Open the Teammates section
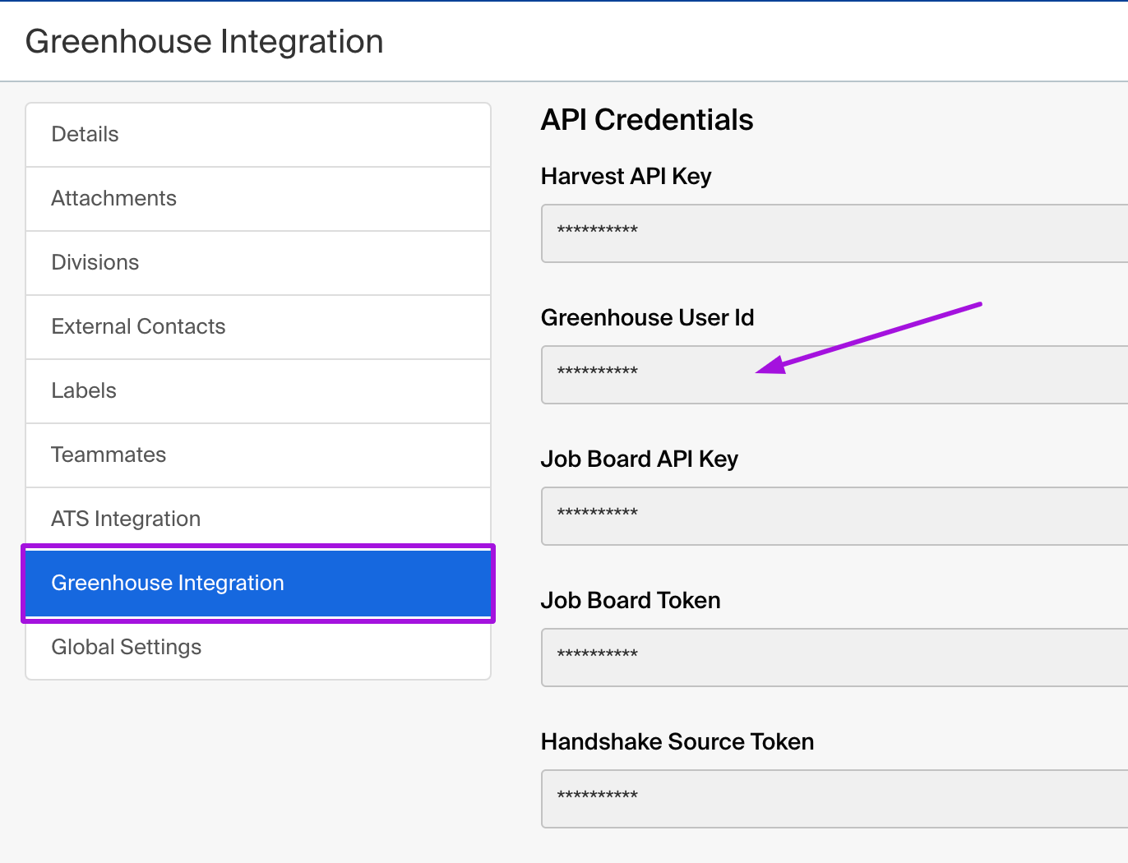 [258, 455]
